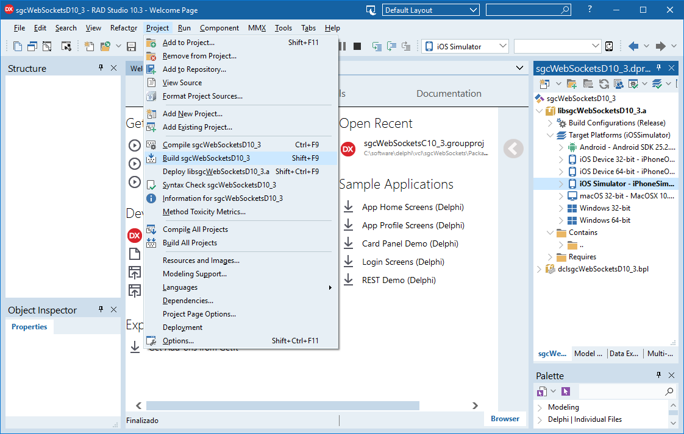684x434 pixels.
Task: Close the Structure panel
Action: [114, 68]
